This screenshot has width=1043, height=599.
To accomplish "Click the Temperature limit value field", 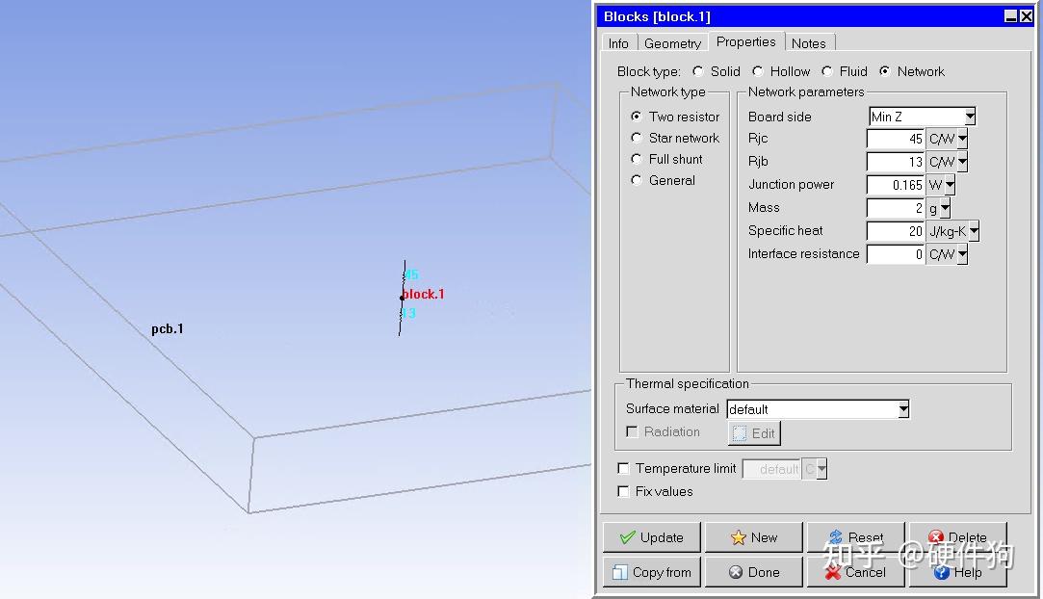I will pyautogui.click(x=771, y=469).
